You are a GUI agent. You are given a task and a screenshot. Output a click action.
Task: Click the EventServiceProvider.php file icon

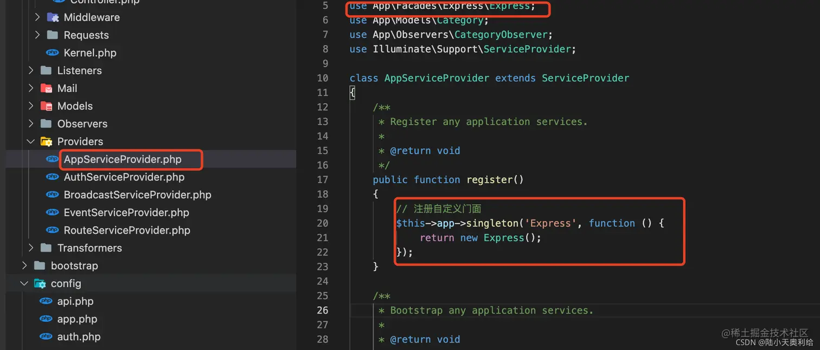point(53,212)
